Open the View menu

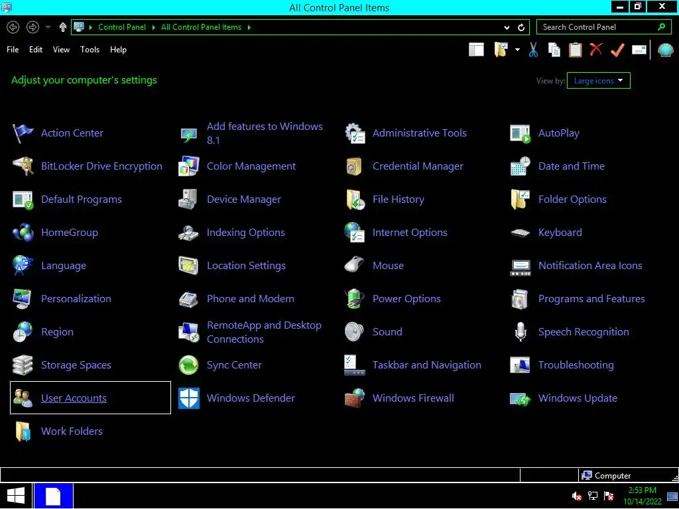(61, 50)
